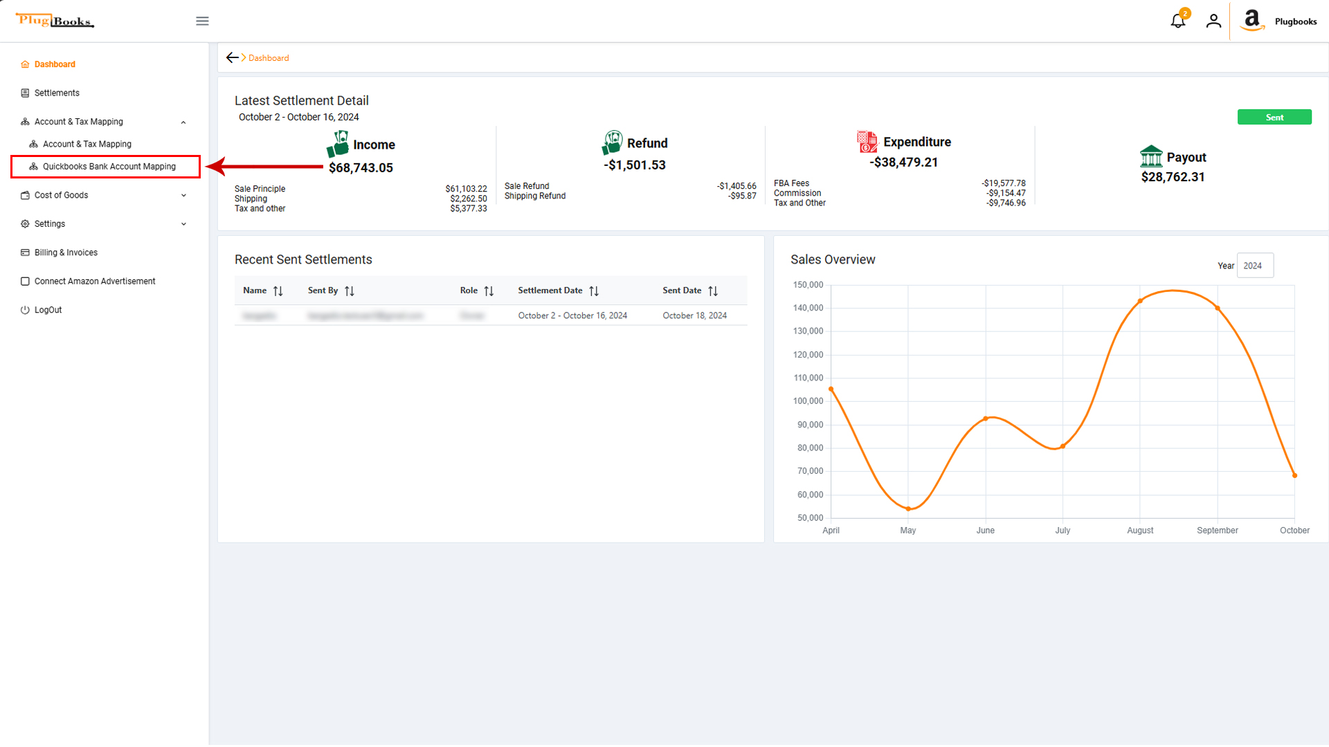Sort table by Sent By column
This screenshot has height=747, width=1329.
click(350, 291)
